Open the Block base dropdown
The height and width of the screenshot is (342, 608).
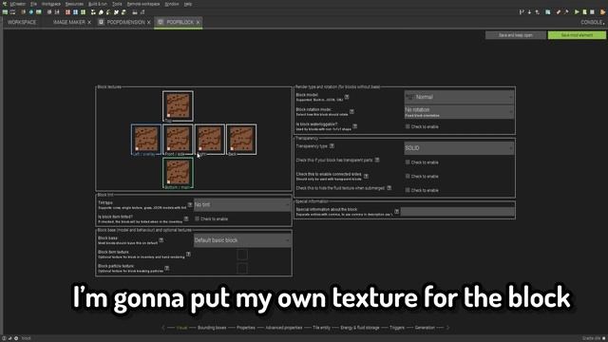tap(242, 240)
